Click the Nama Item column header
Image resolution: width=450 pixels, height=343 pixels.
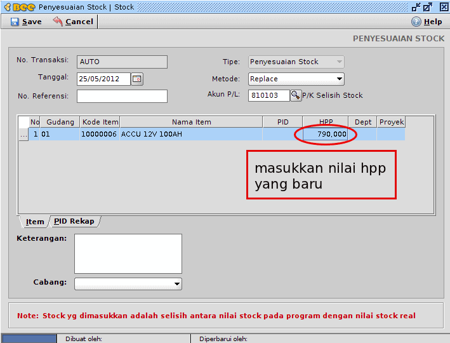tap(191, 122)
